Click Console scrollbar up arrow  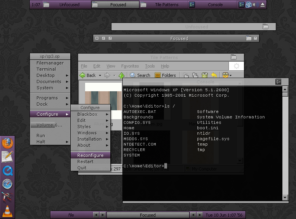coord(285,89)
